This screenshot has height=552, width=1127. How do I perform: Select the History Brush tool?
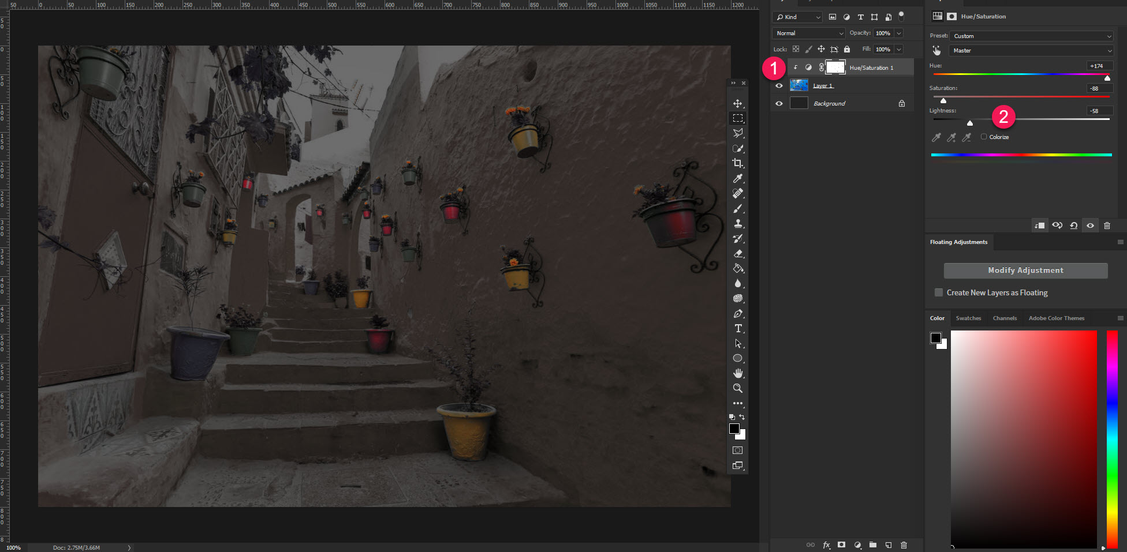click(x=737, y=238)
